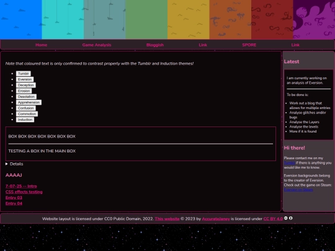Open the CSS effects testing entry

[x=24, y=192]
